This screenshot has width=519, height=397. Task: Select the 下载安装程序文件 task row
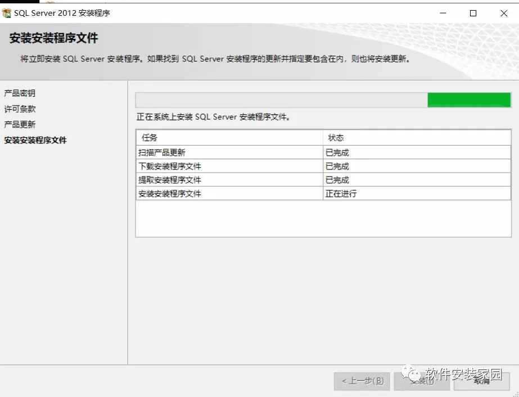click(323, 166)
